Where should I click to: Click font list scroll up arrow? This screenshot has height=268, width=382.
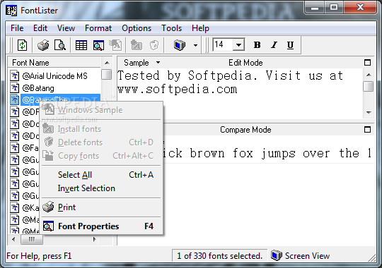(x=107, y=63)
